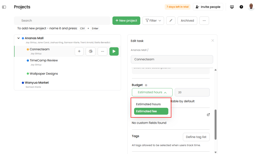Click Invite people
The height and width of the screenshot is (154, 257).
point(208,7)
